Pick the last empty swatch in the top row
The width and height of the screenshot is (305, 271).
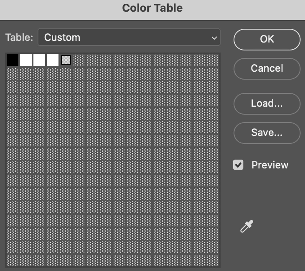pyautogui.click(x=213, y=60)
